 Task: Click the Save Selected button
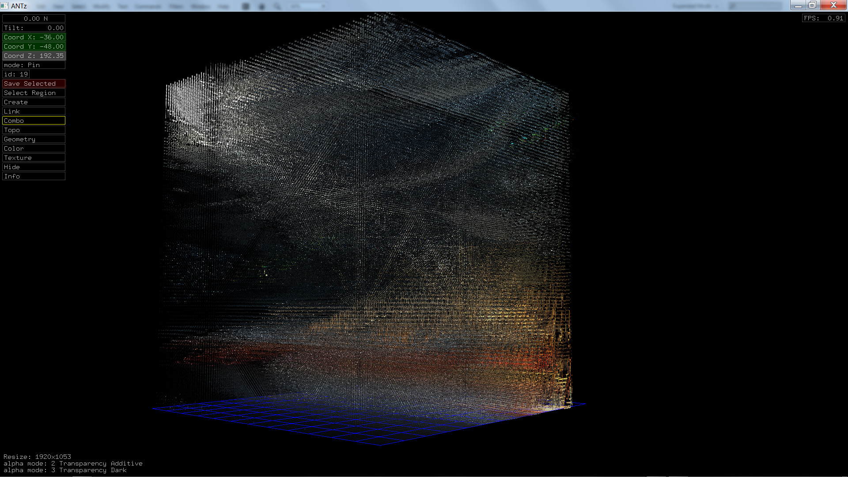[34, 83]
